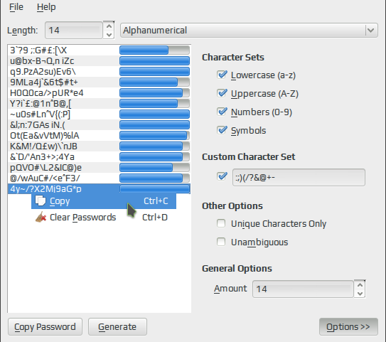Viewport: 386px width, 342px height.
Task: Disable the Custom Character Set checkbox
Action: [x=222, y=176]
